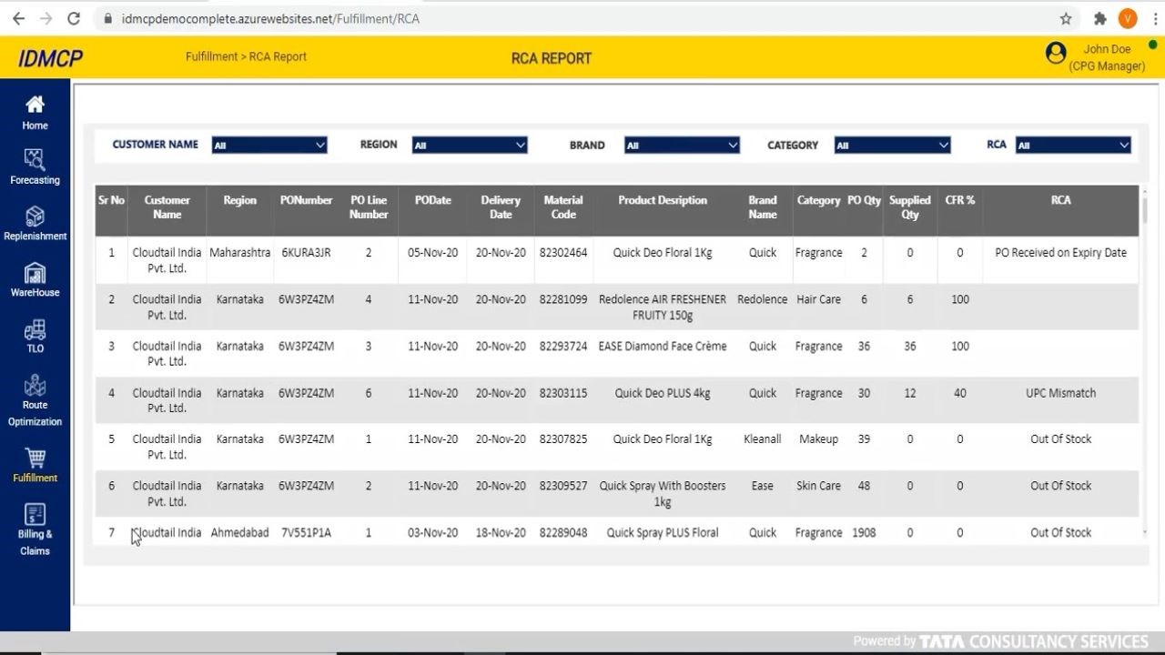Click the site lock icon in address bar
This screenshot has height=655, width=1165.
point(108,18)
